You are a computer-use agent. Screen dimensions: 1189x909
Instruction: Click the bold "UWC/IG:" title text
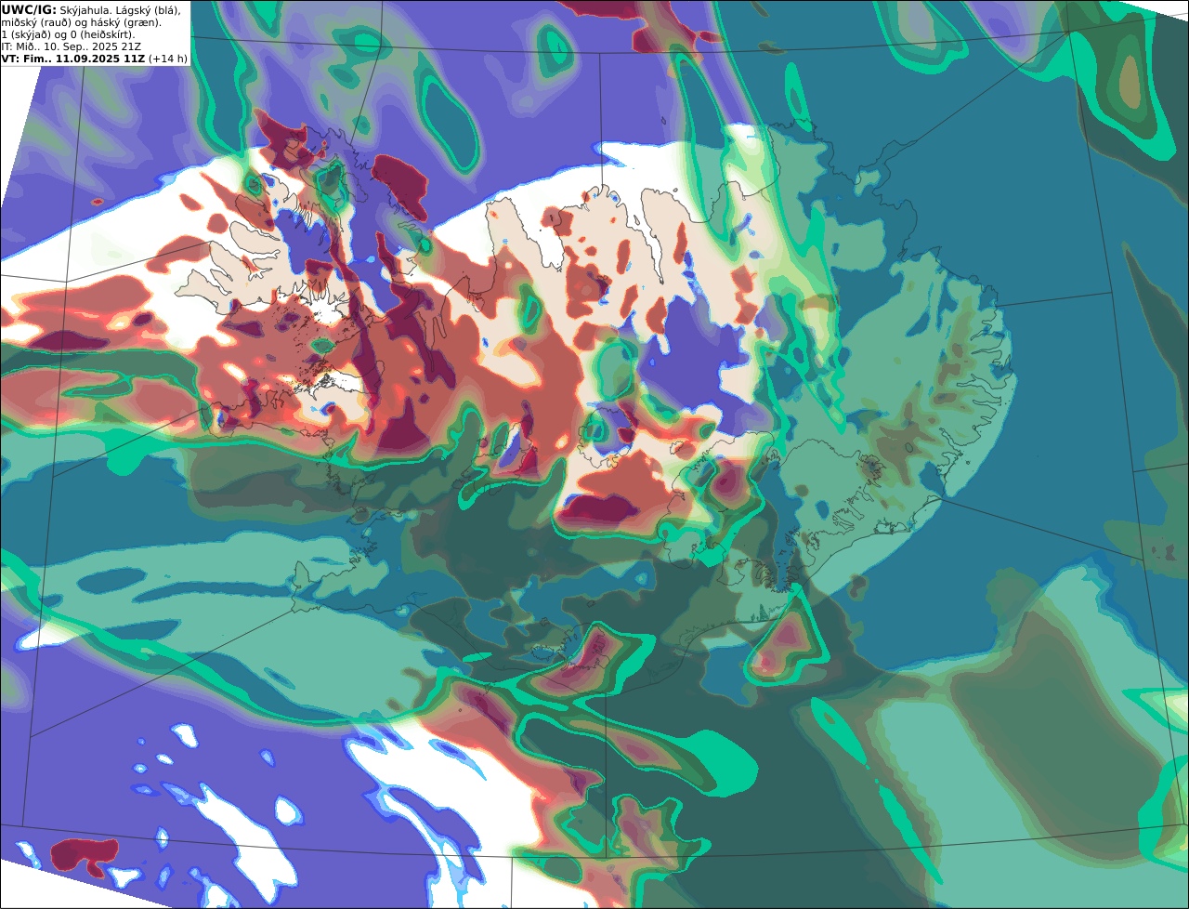point(29,9)
